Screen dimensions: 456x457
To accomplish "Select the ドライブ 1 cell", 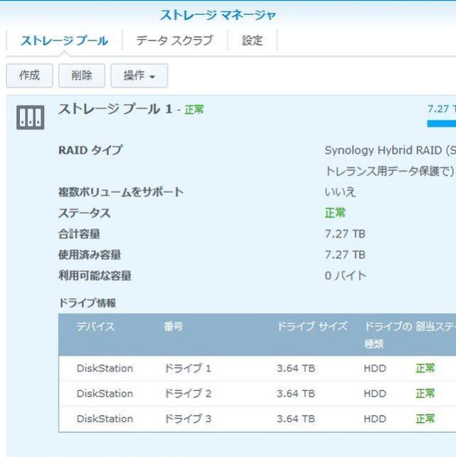I will click(x=188, y=369).
